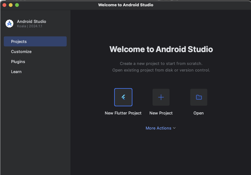Click the Welcome to Android Studio heading
The image size is (251, 175).
tap(161, 49)
